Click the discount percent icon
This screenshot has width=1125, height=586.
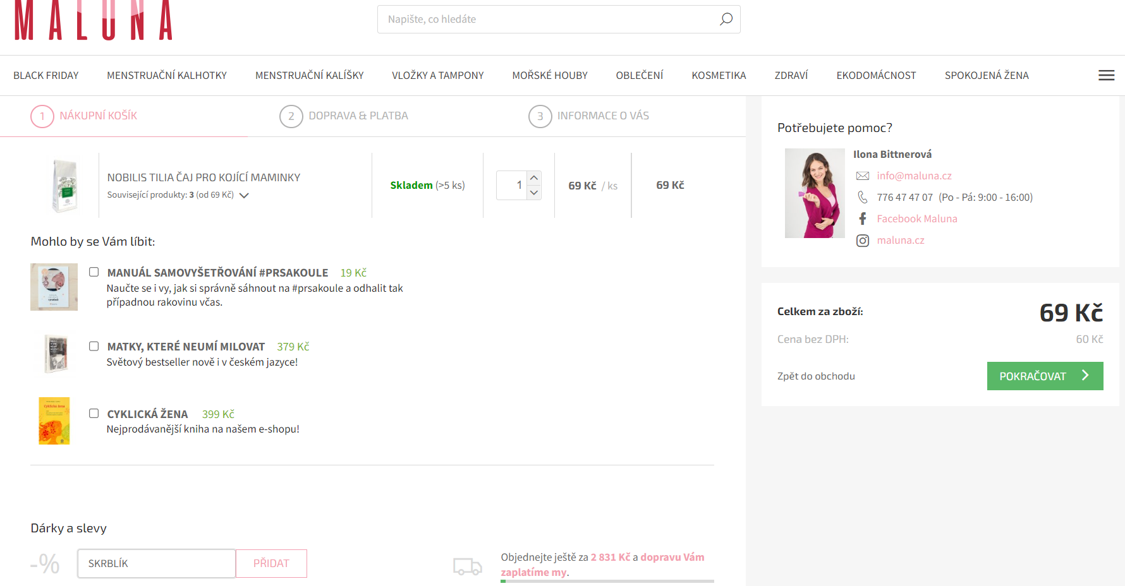click(46, 563)
